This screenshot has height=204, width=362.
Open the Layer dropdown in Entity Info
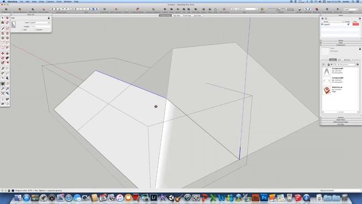pyautogui.click(x=40, y=23)
